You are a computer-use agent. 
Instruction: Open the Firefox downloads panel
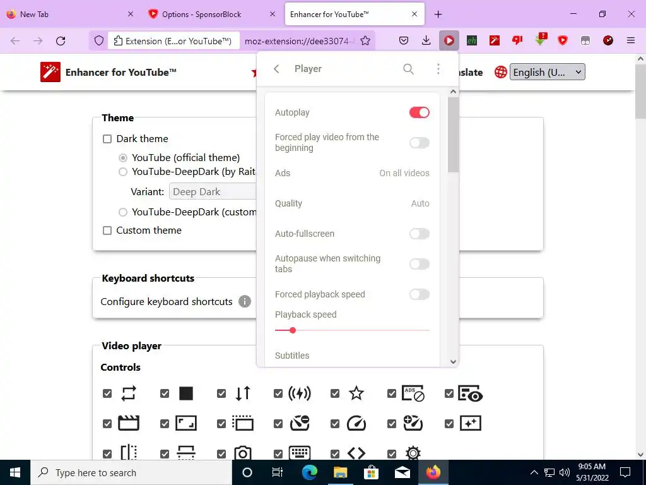(x=426, y=40)
